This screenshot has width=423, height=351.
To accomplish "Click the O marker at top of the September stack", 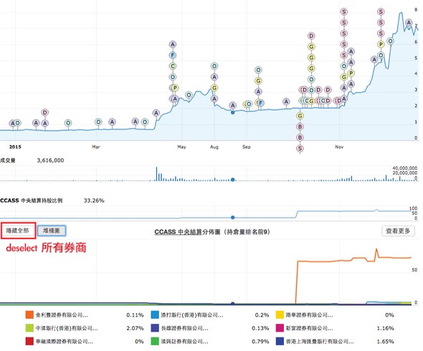I will [258, 70].
